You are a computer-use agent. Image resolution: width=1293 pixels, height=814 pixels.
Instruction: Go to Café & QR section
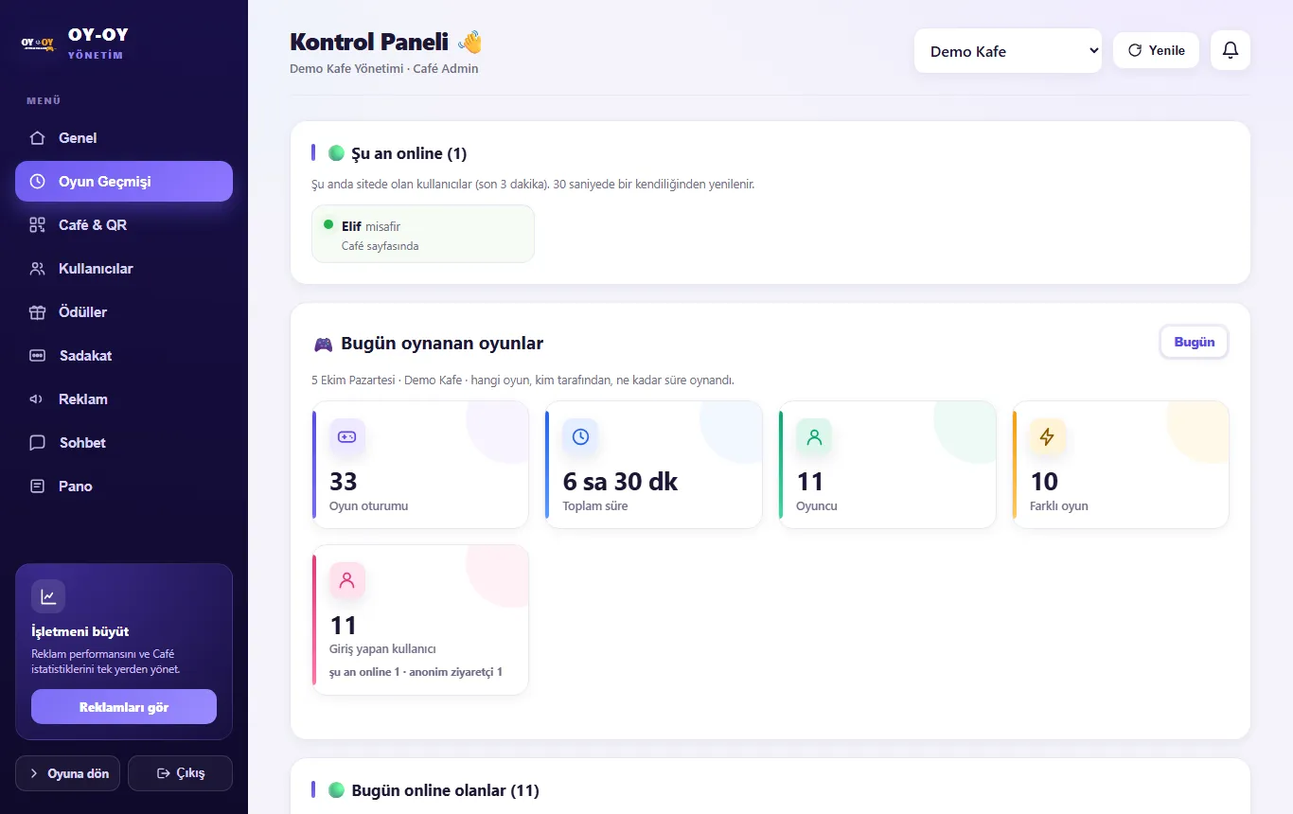click(124, 225)
